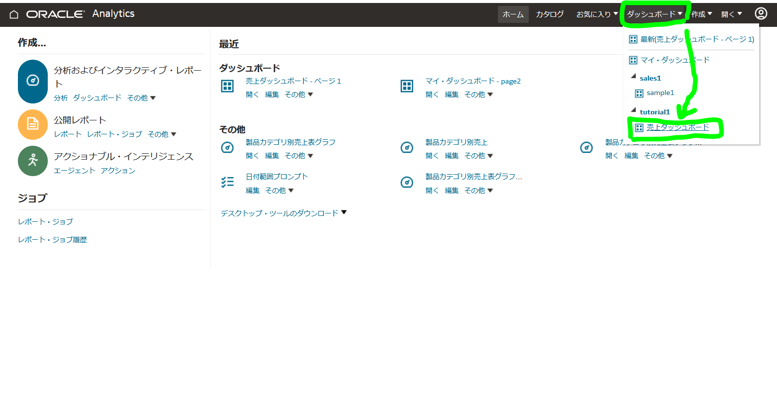Select マイ・ダッシュボード from dropdown menu
Screen dimensions: 777x398
[x=675, y=60]
